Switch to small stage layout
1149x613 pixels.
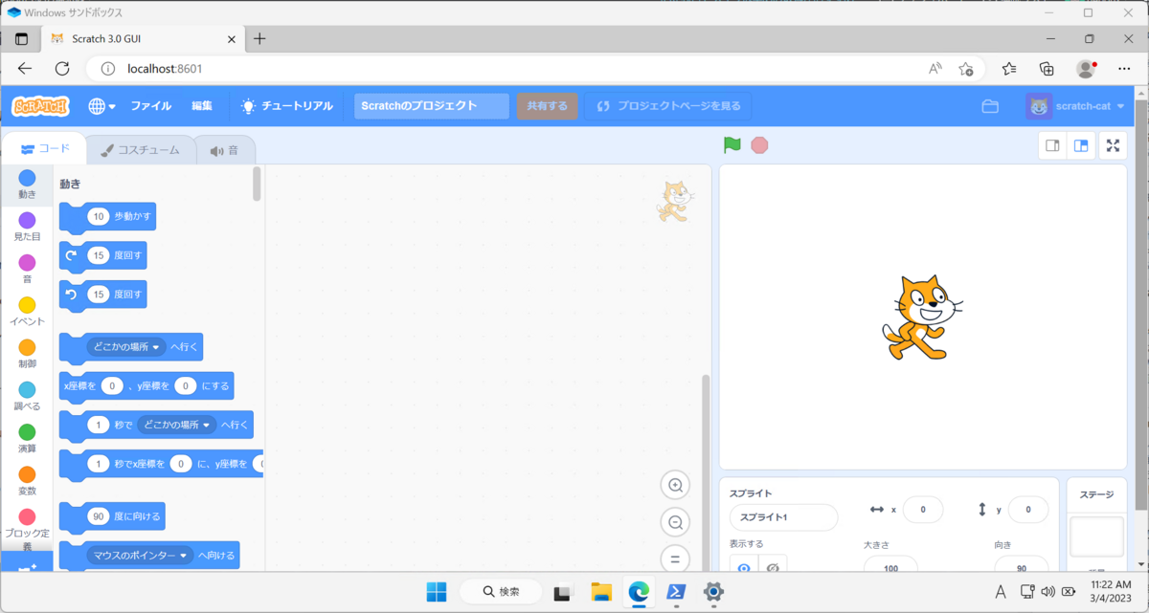point(1053,145)
